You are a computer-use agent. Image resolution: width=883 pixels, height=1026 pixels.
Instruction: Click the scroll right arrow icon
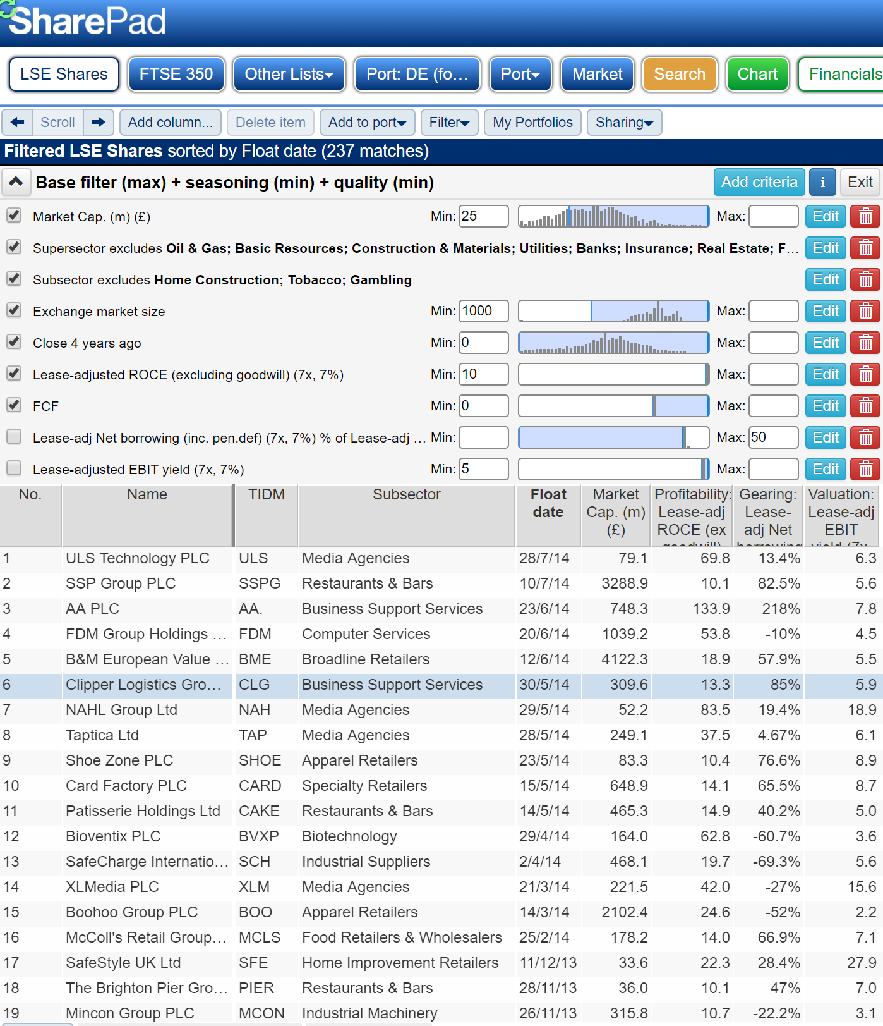click(99, 122)
